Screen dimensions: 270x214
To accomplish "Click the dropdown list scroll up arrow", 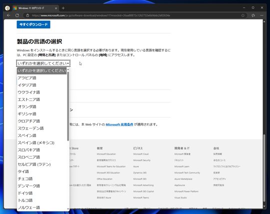I will 68,69.
